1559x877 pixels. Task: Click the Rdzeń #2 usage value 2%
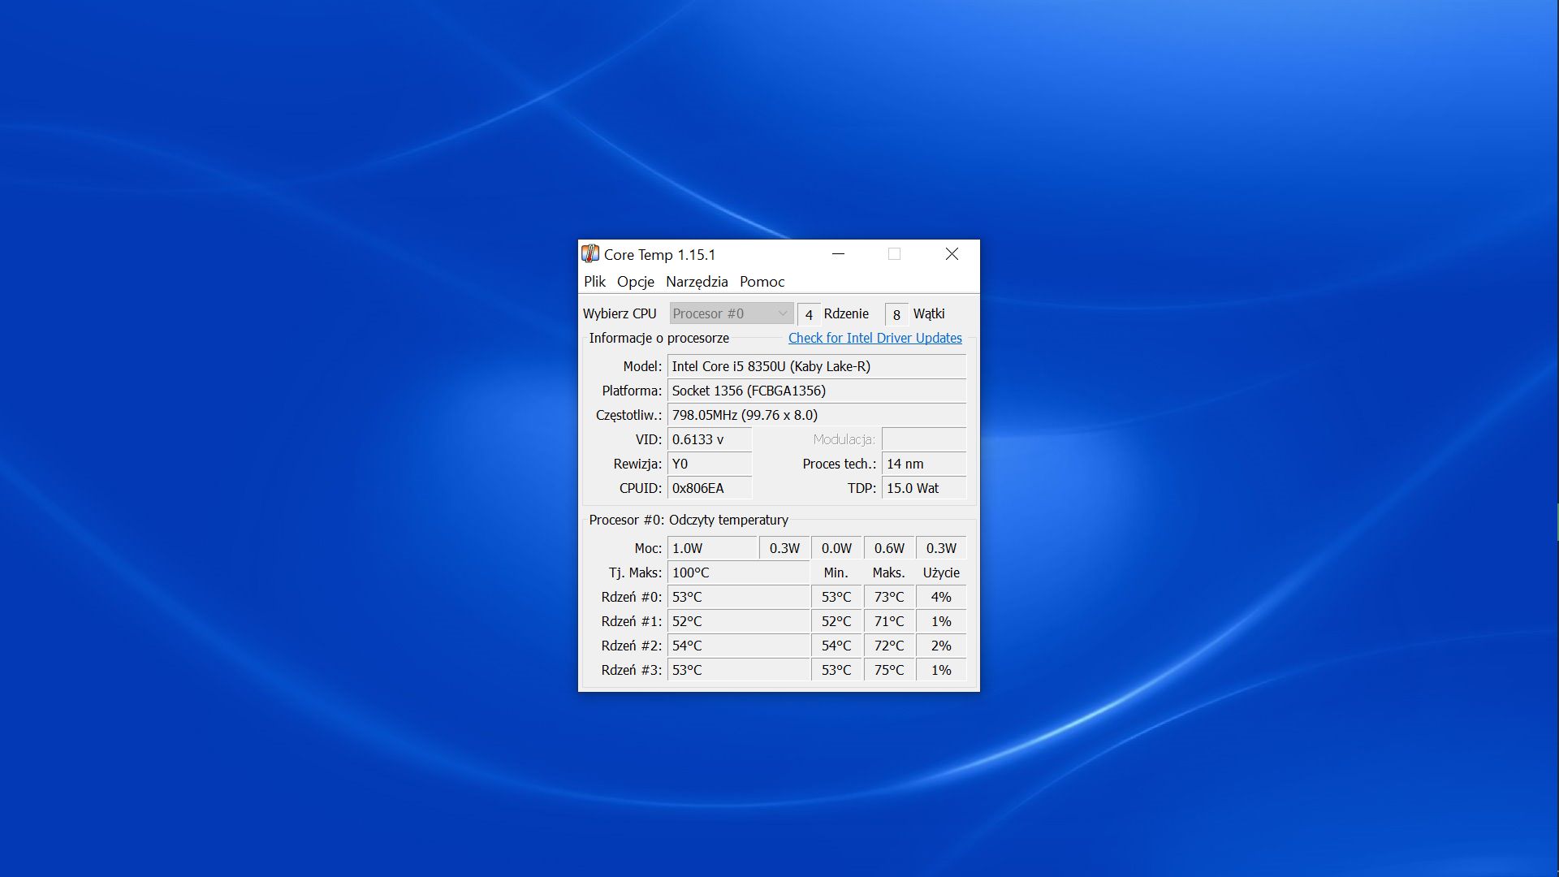click(941, 646)
